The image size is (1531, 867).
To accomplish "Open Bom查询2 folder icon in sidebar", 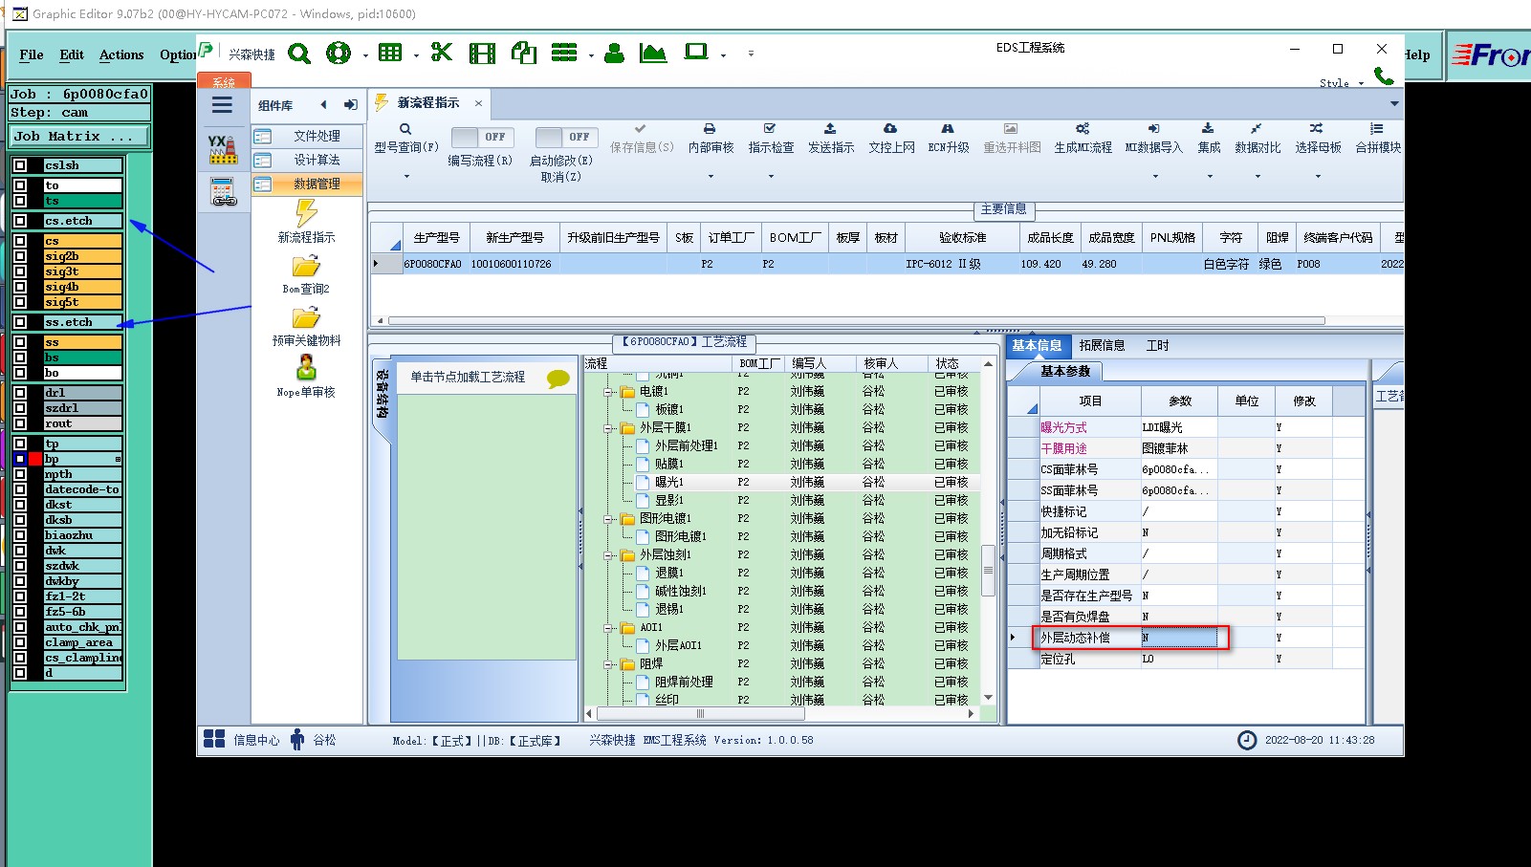I will [x=306, y=274].
